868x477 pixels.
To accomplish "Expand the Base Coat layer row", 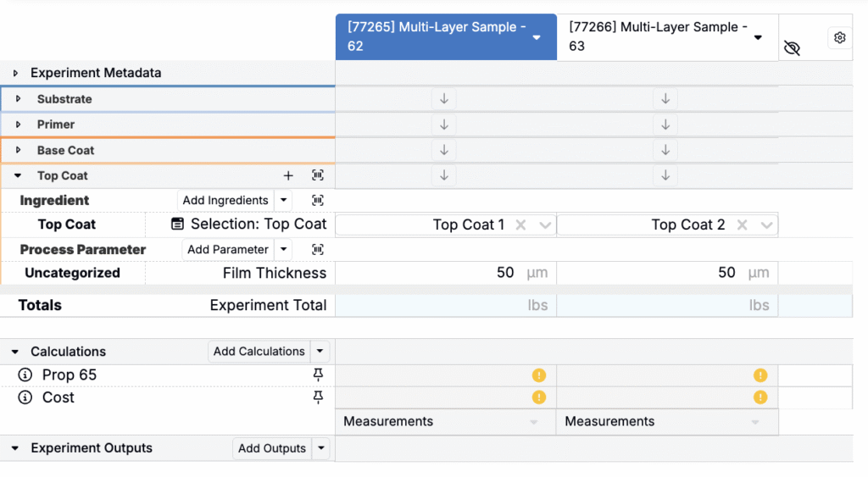I will 19,150.
